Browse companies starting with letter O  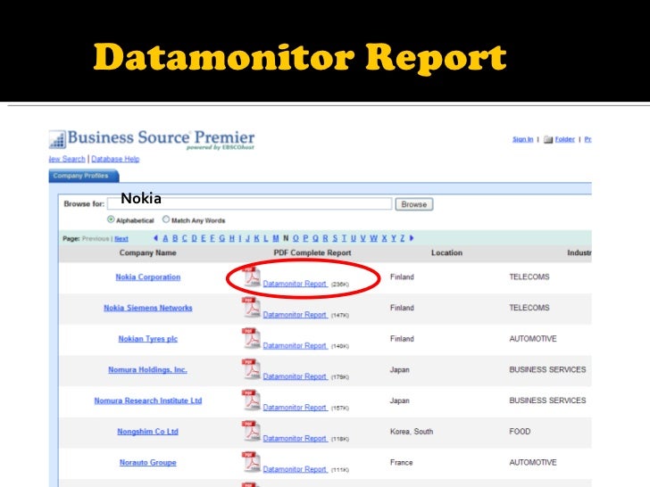tap(296, 238)
